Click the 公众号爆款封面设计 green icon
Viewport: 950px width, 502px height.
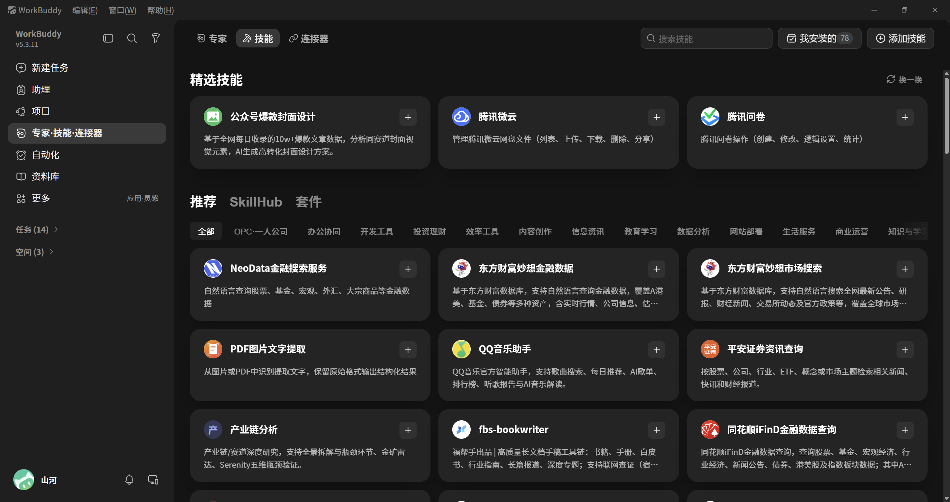point(213,117)
